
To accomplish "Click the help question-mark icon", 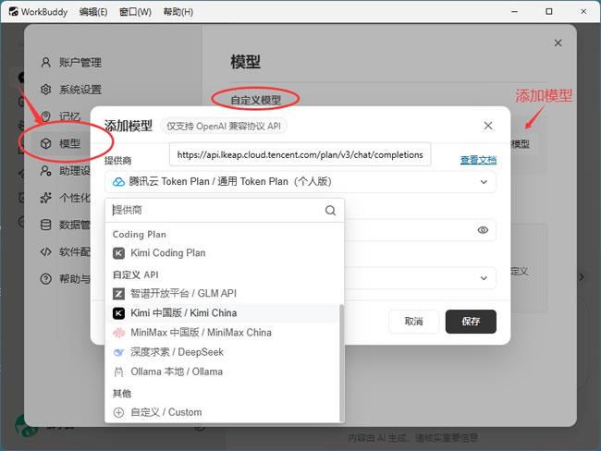I will 46,279.
